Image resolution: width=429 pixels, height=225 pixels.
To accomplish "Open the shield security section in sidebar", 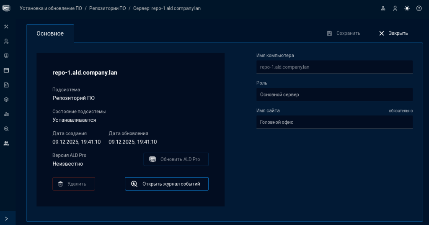I will coord(6,56).
